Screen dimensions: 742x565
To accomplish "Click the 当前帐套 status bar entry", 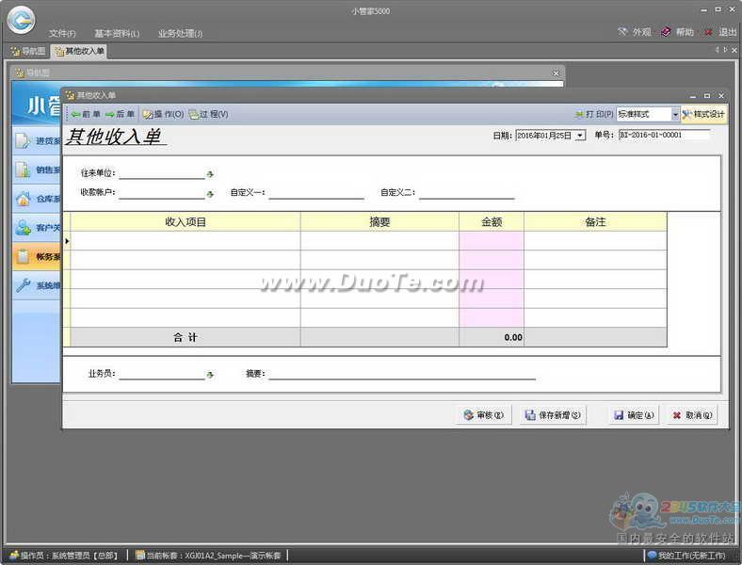I will tap(209, 555).
